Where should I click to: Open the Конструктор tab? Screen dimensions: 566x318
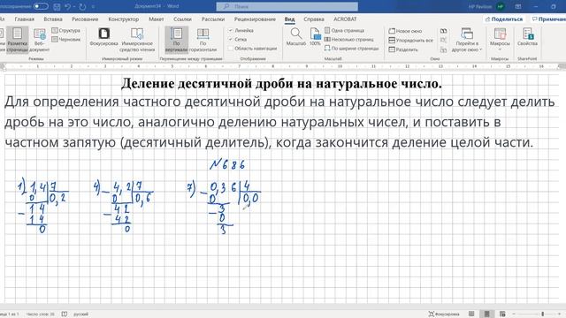coord(124,19)
